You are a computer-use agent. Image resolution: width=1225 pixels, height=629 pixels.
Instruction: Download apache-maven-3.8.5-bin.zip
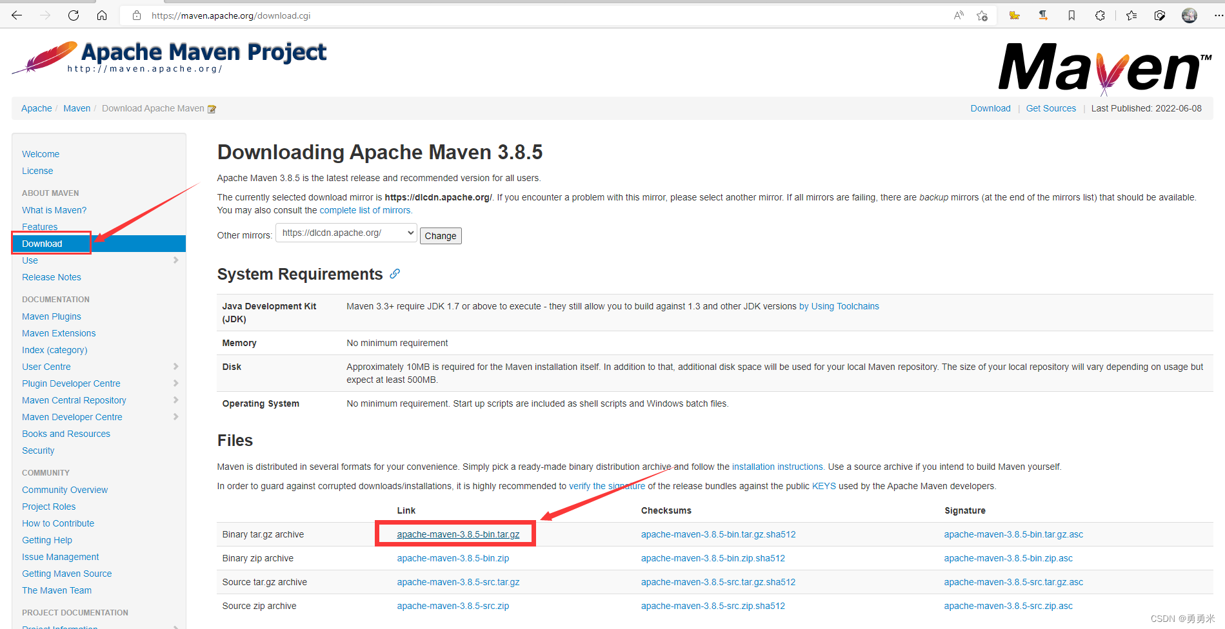(453, 558)
